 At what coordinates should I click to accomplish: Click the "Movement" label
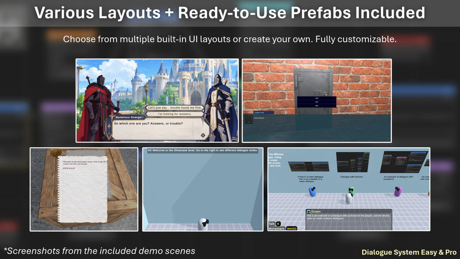pos(276,229)
